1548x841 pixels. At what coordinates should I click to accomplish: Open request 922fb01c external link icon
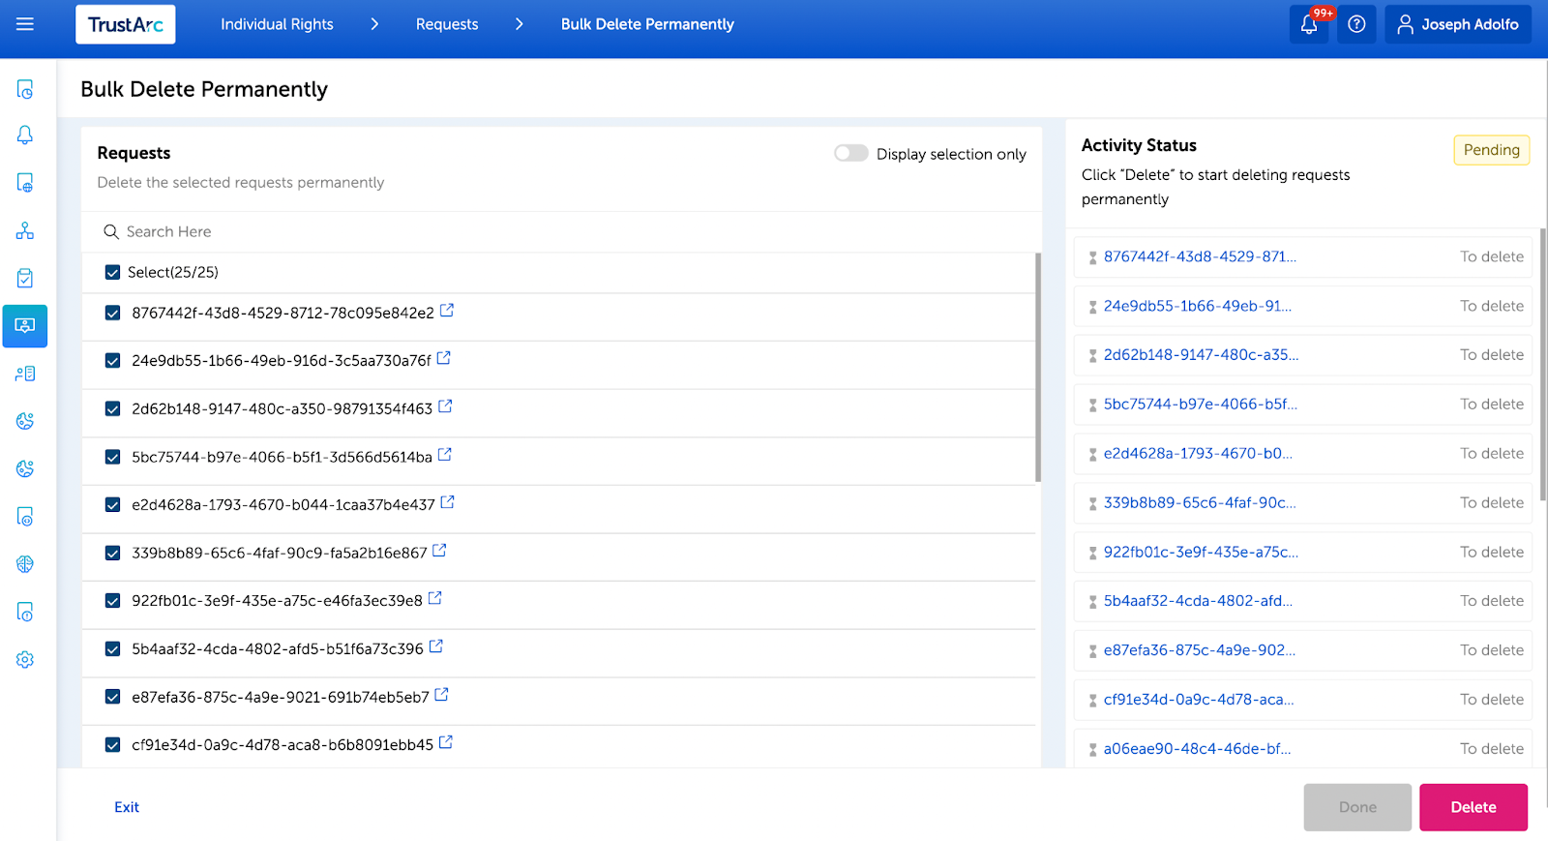pos(435,598)
